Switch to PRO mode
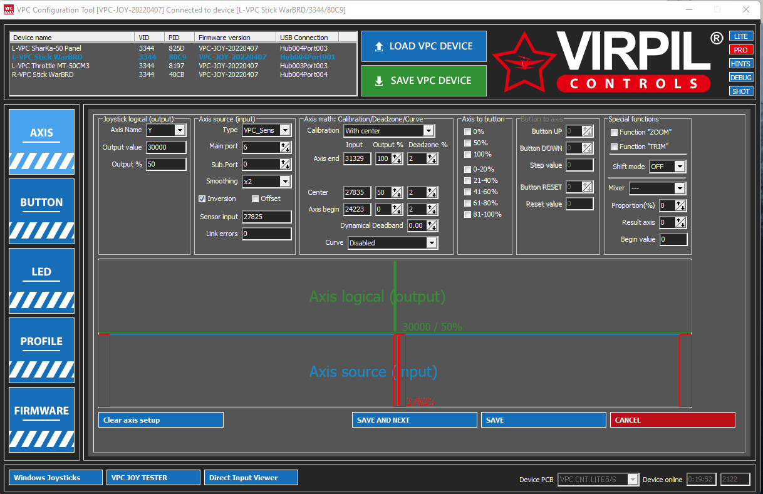Image resolution: width=763 pixels, height=494 pixels. [740, 49]
